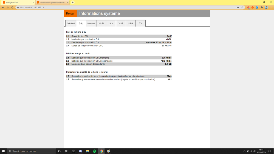Screen dimensions: 274x154
Task: Click 'Etat de la ligne DSL' heading
Action: click(x=76, y=32)
